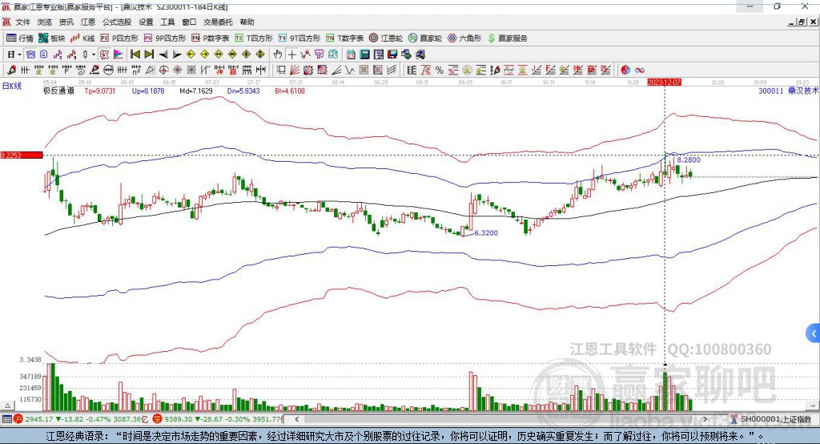
Task: Open the 行情 quotes view
Action: [x=20, y=38]
